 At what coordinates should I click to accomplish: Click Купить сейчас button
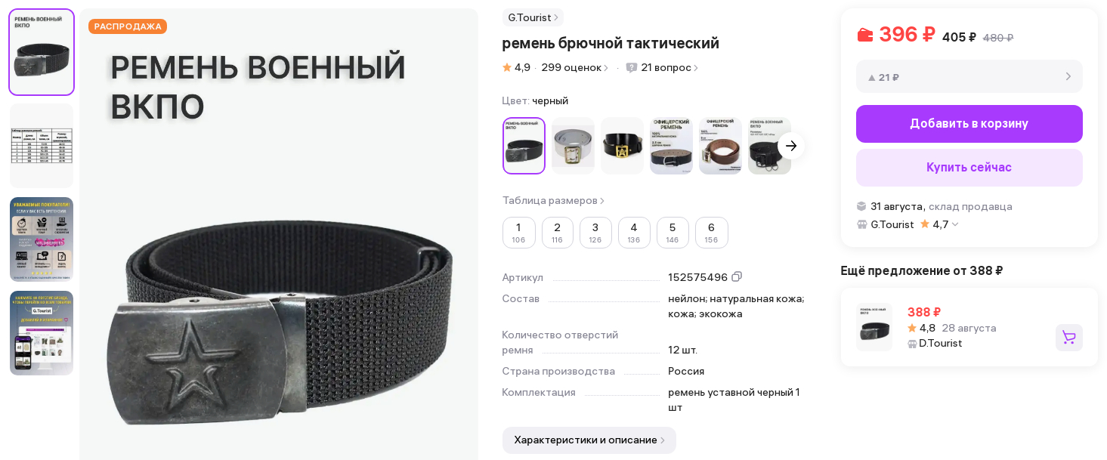[x=969, y=168]
